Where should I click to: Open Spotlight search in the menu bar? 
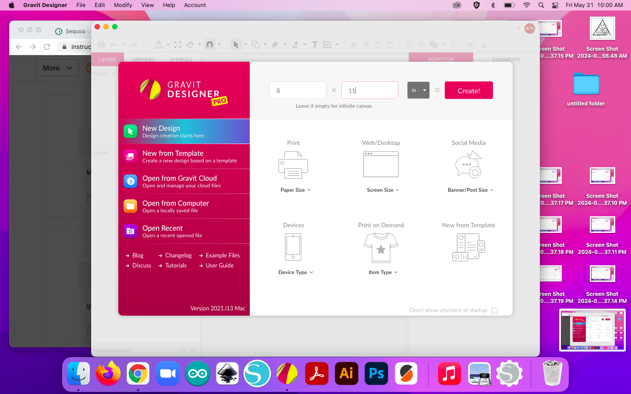click(541, 5)
